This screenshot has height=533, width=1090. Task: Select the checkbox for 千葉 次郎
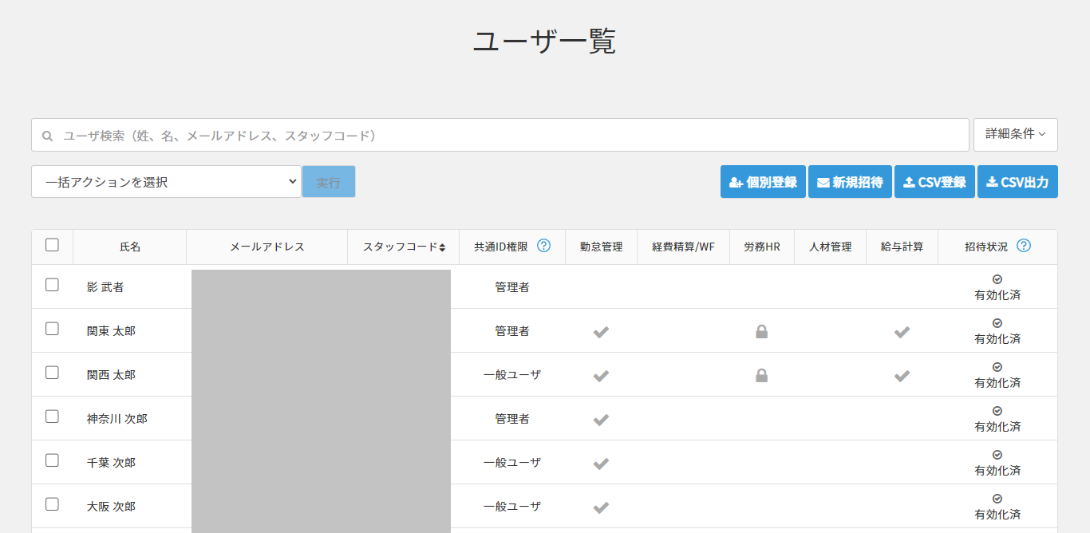tap(52, 460)
